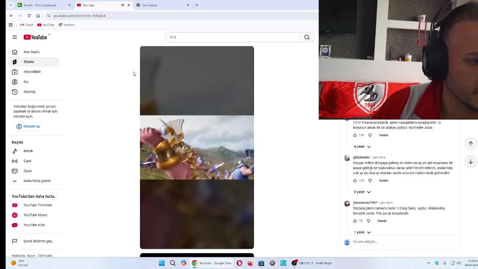Open Canlı under Keşfet

point(34,161)
